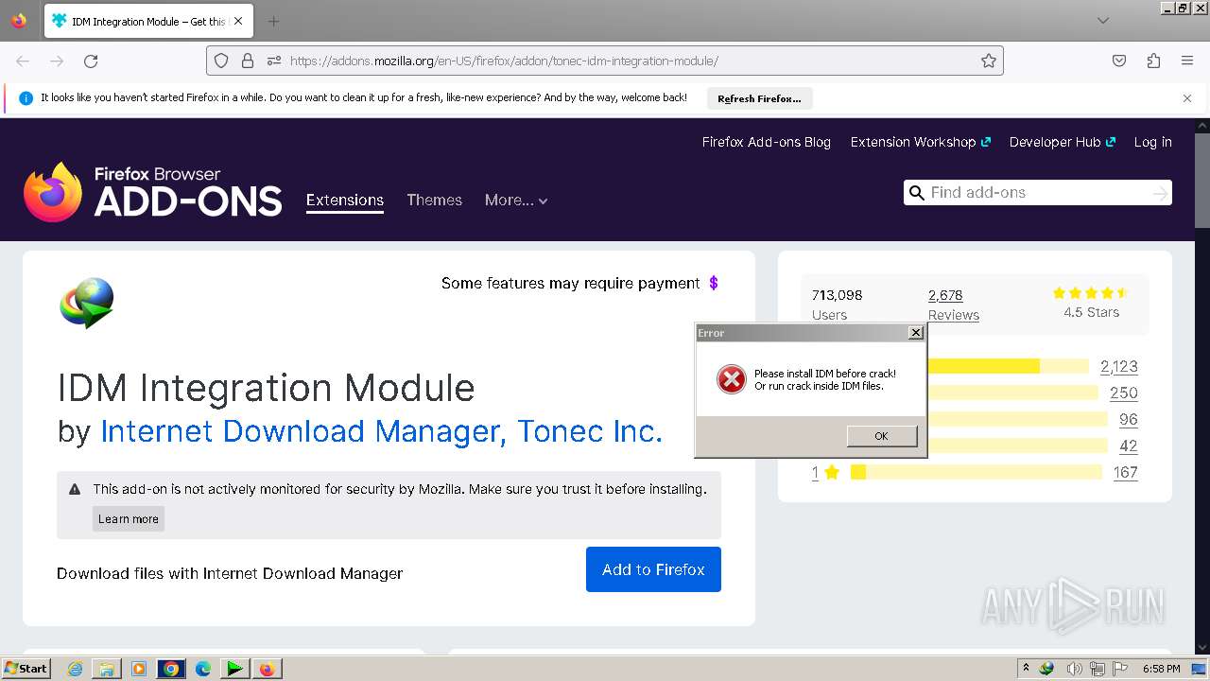Open the Extensions puzzle-piece icon
The width and height of the screenshot is (1210, 681).
click(x=1153, y=61)
